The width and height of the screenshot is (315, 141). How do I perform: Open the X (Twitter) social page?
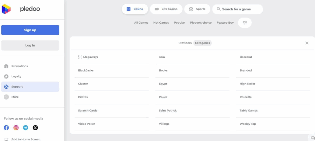pyautogui.click(x=35, y=127)
